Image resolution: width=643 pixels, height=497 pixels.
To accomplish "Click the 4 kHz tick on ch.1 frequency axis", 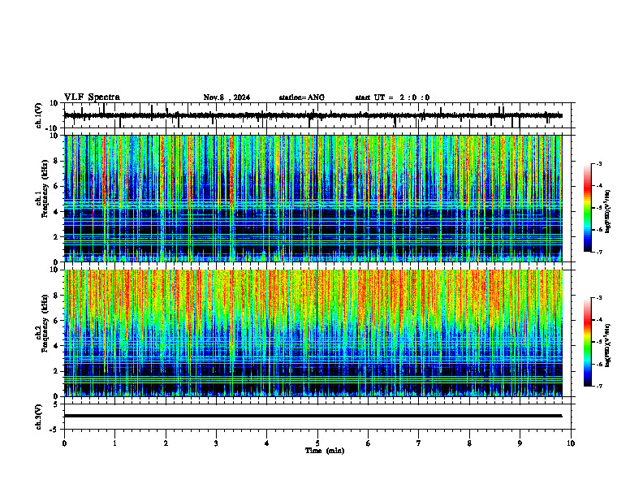I will pyautogui.click(x=56, y=212).
